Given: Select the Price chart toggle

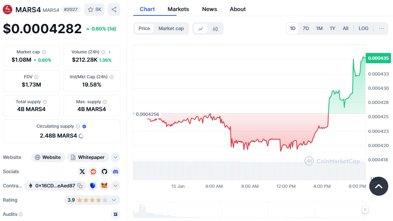Looking at the screenshot, I should [144, 28].
